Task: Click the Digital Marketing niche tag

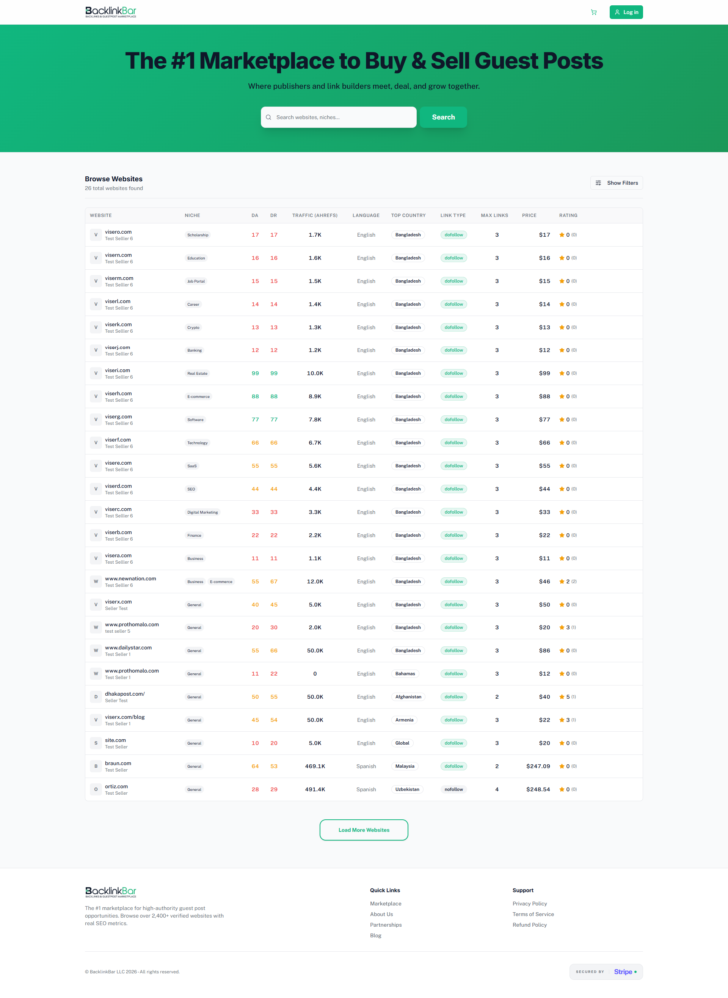Action: [202, 512]
